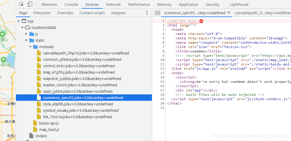The height and width of the screenshot is (141, 291).
Task: Click the file icon beside map_e1g5hy.js
Action: [39, 72]
